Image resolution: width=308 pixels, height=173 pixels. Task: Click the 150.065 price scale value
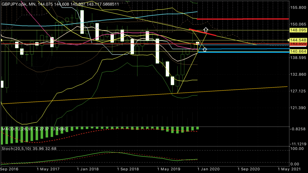298,24
